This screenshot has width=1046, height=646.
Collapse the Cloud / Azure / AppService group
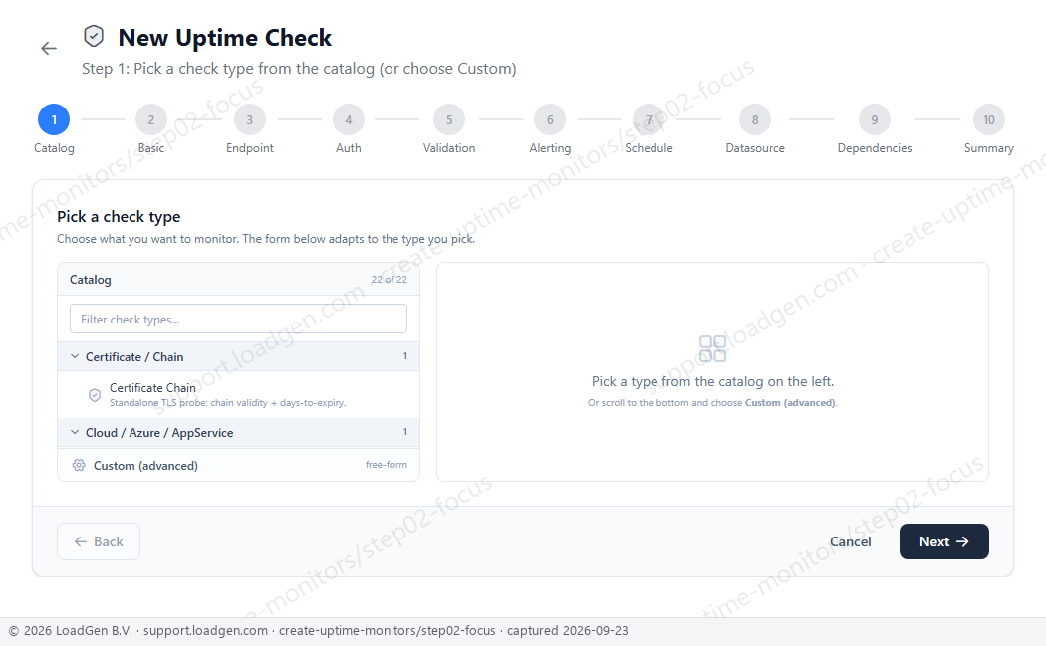point(238,433)
